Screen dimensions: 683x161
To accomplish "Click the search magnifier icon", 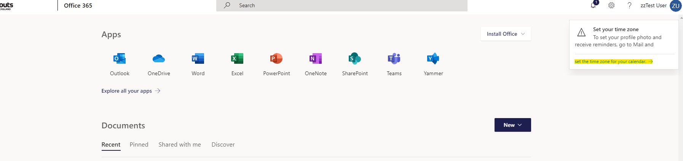I will 227,5.
